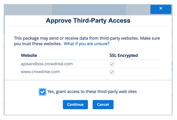The height and width of the screenshot is (120, 177).
Task: Close the dialog with the X button
Action: click(161, 9)
